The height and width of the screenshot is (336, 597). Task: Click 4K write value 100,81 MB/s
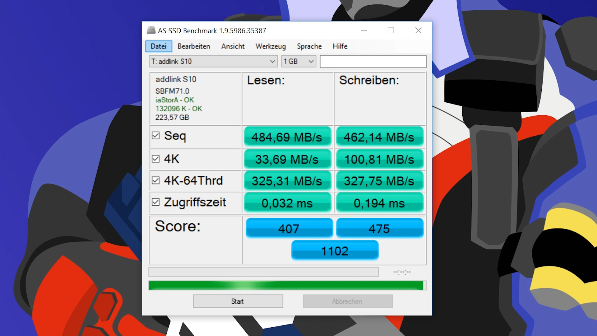380,159
